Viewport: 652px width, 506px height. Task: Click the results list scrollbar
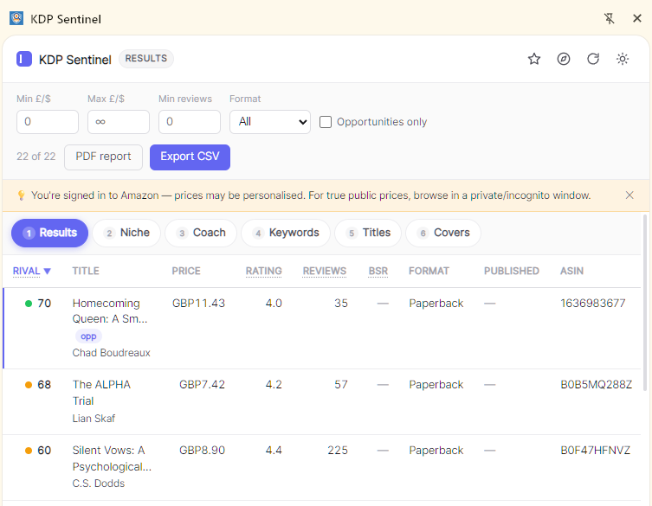[x=645, y=303]
